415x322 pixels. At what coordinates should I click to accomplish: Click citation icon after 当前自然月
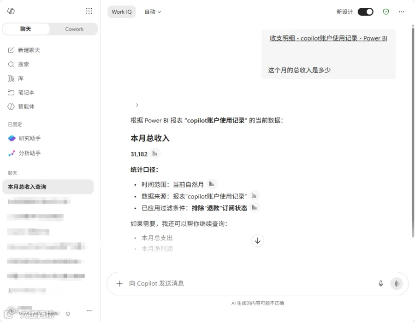212,184
